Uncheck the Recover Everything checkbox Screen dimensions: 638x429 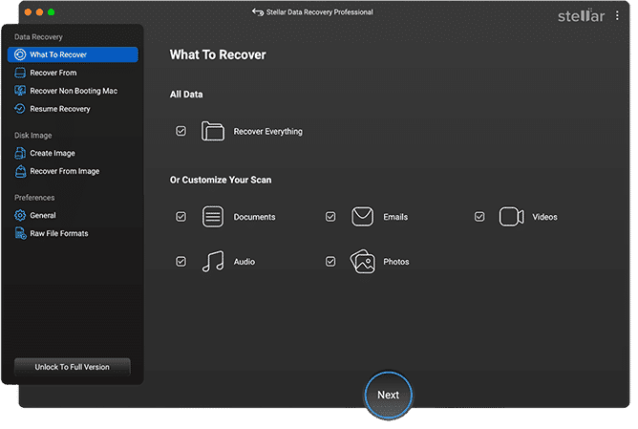pos(181,131)
